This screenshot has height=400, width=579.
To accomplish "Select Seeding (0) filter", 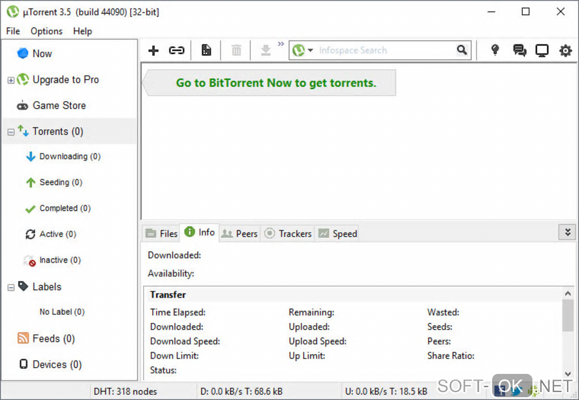I will pos(61,182).
